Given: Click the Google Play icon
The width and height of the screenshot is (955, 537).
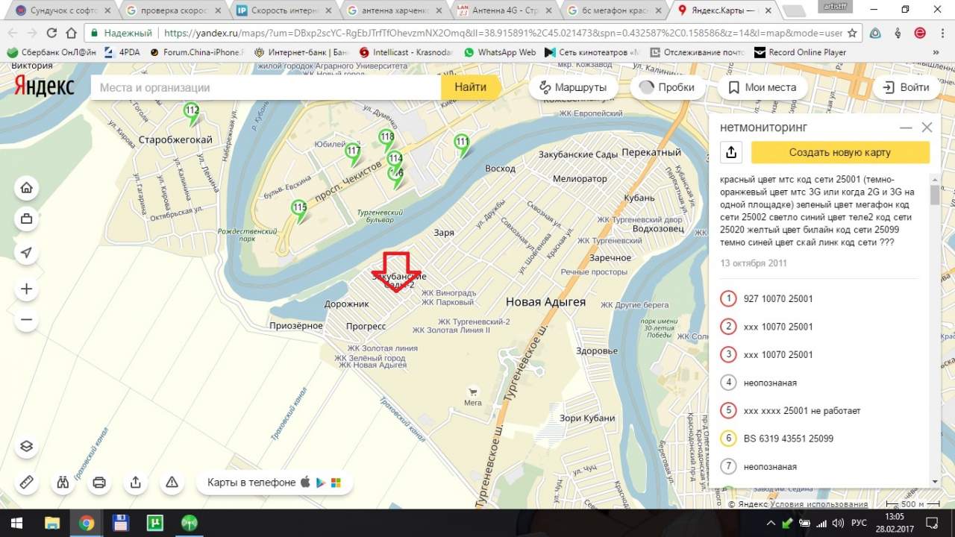Looking at the screenshot, I should pyautogui.click(x=320, y=483).
